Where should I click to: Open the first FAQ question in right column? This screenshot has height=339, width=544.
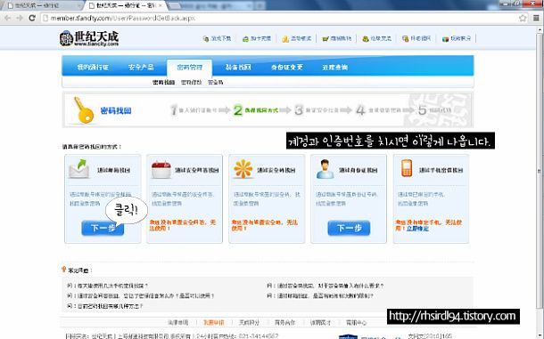point(326,286)
